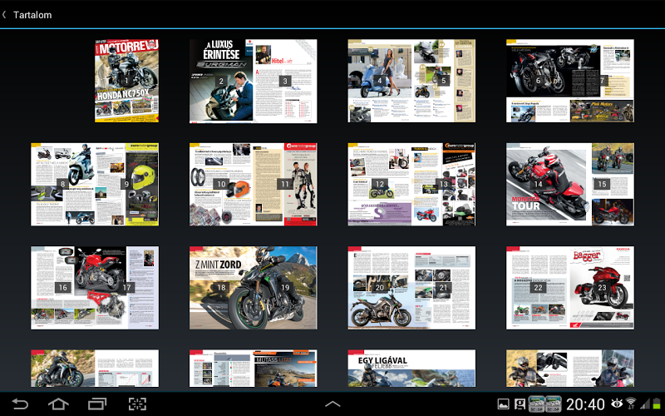
Task: Expand the bottom bar up-chevron handle
Action: point(332,404)
